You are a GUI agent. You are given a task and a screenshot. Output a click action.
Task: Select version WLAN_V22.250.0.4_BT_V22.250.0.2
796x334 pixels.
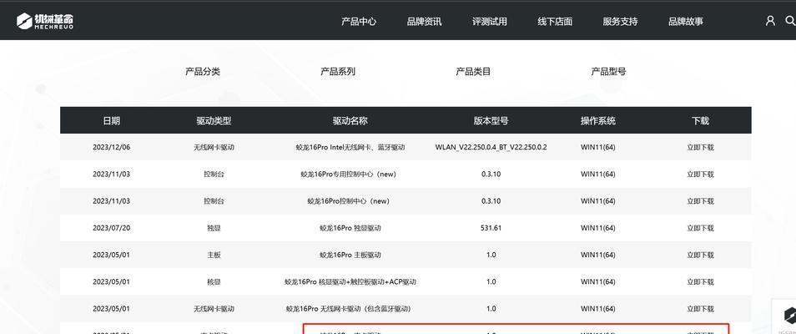tap(491, 148)
